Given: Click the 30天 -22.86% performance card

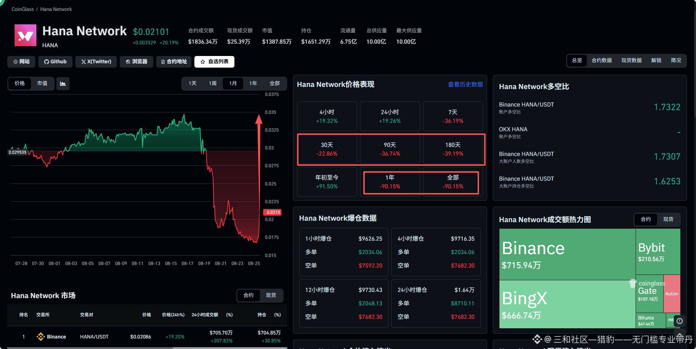Looking at the screenshot, I should (x=327, y=149).
